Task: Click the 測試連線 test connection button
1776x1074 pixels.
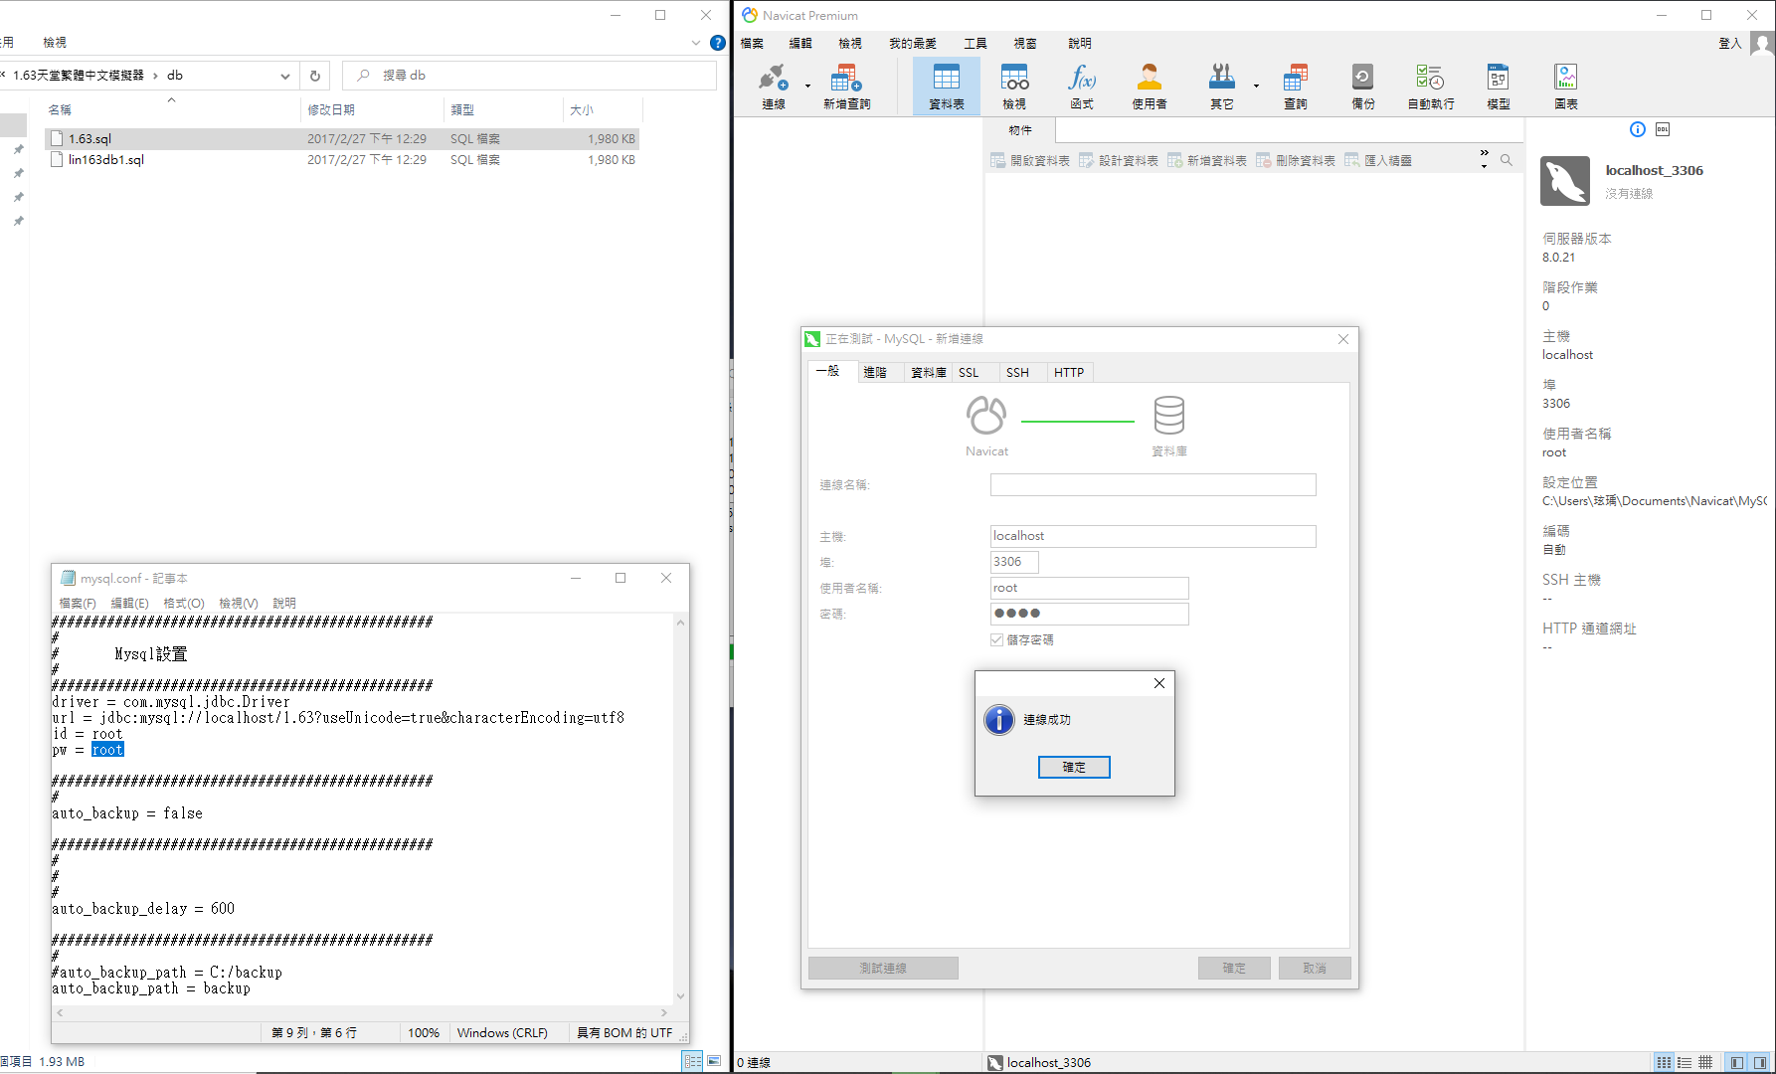Action: [x=883, y=968]
